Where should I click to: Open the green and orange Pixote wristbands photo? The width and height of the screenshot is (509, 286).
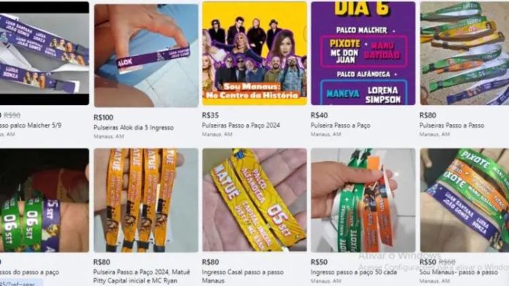coord(363,200)
